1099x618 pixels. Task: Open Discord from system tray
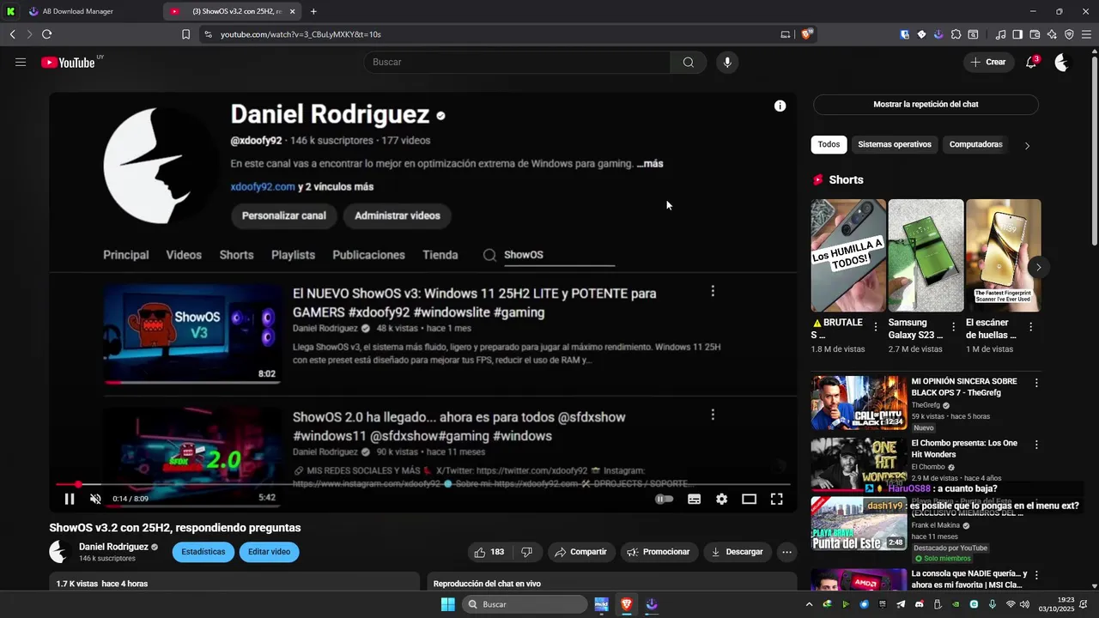(920, 604)
